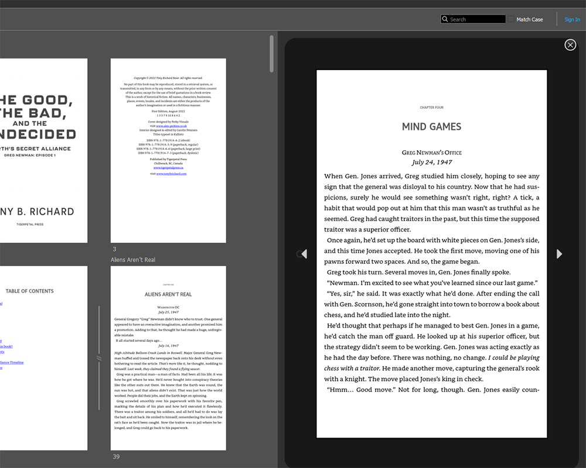Image resolution: width=586 pixels, height=468 pixels.
Task: Select the Table of Contents page thumbnail
Action: click(x=43, y=358)
